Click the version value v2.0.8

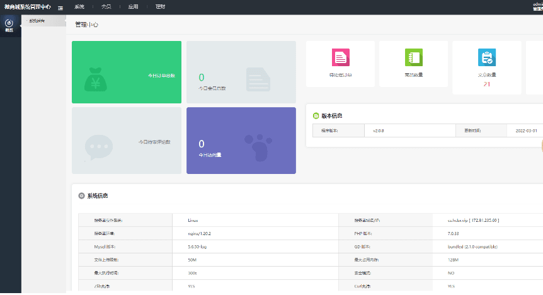379,130
